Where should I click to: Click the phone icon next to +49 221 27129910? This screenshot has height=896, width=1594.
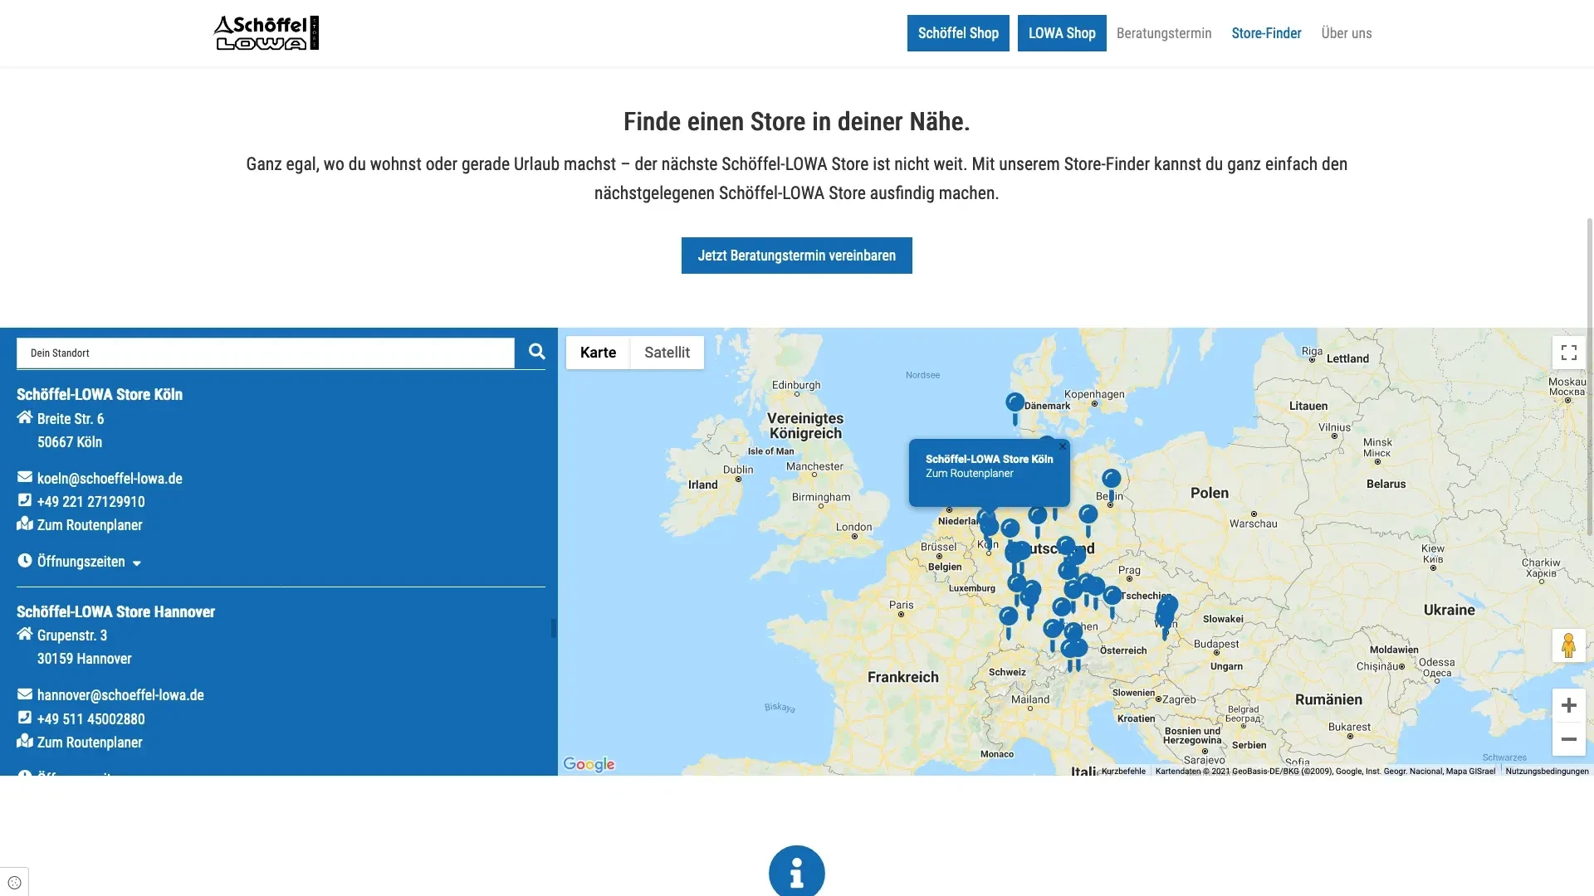(x=25, y=500)
